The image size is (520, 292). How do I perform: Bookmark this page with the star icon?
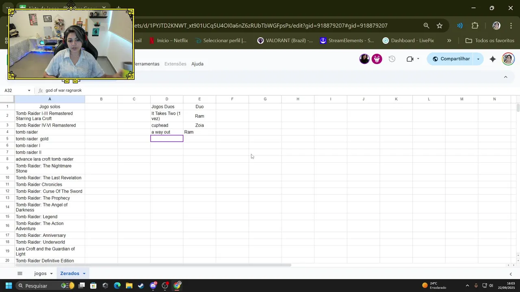(x=440, y=26)
